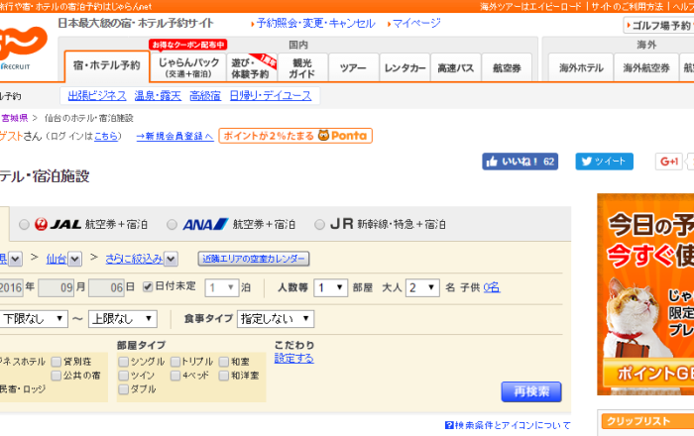Click the こだわり 設定する link
The image size is (694, 436).
pos(293,358)
